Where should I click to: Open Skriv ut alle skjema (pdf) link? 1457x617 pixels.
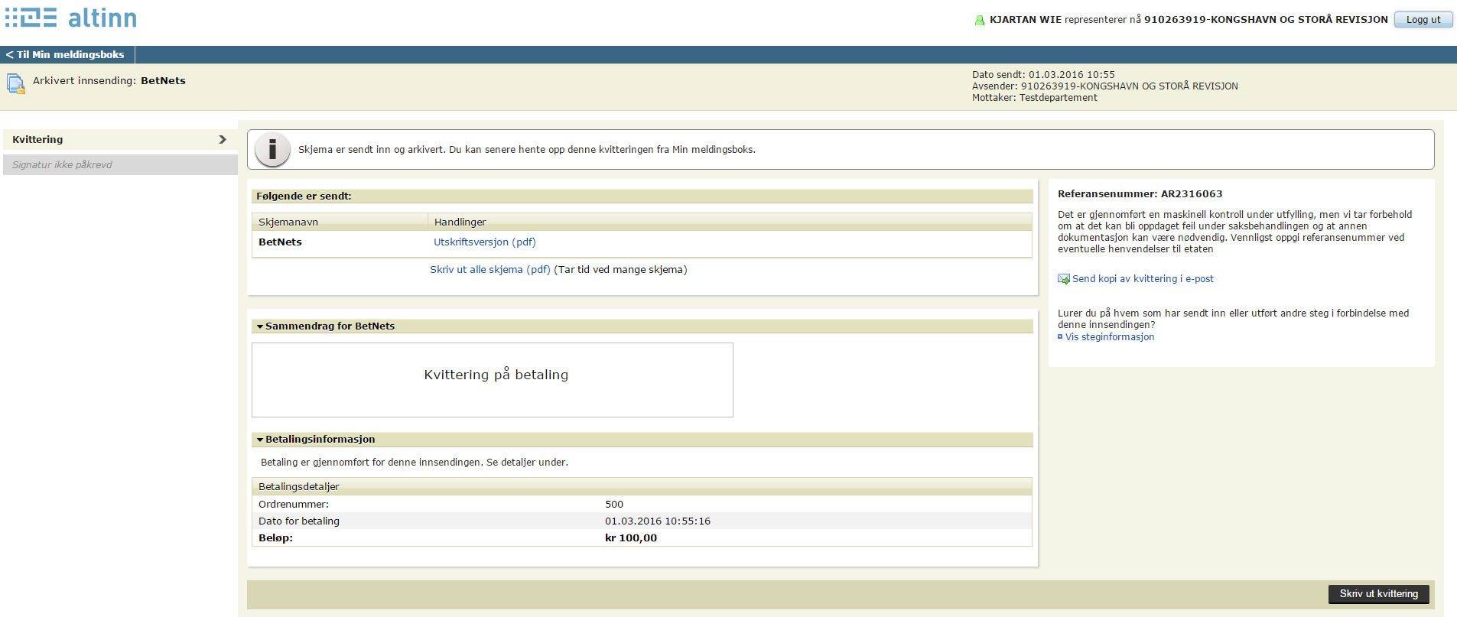(489, 269)
